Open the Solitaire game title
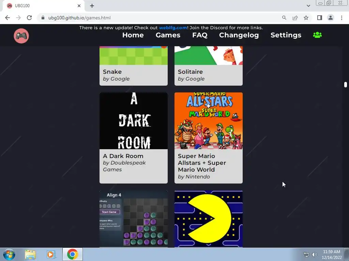 (190, 72)
